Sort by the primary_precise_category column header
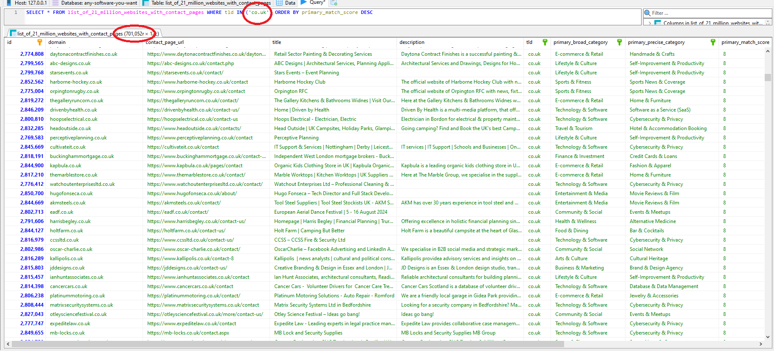Image resolution: width=774 pixels, height=351 pixels. tap(672, 42)
